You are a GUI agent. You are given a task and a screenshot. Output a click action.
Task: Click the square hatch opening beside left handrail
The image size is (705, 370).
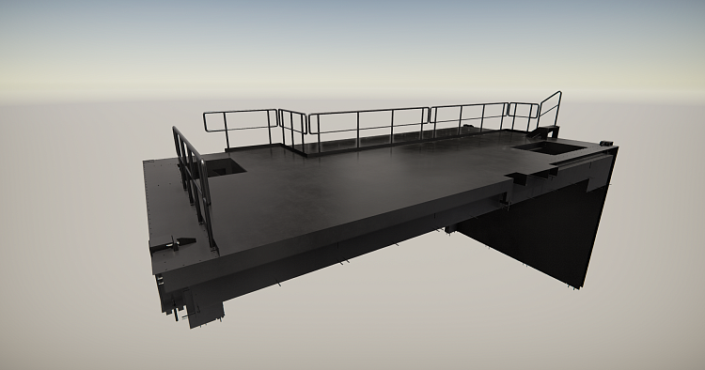tap(227, 167)
